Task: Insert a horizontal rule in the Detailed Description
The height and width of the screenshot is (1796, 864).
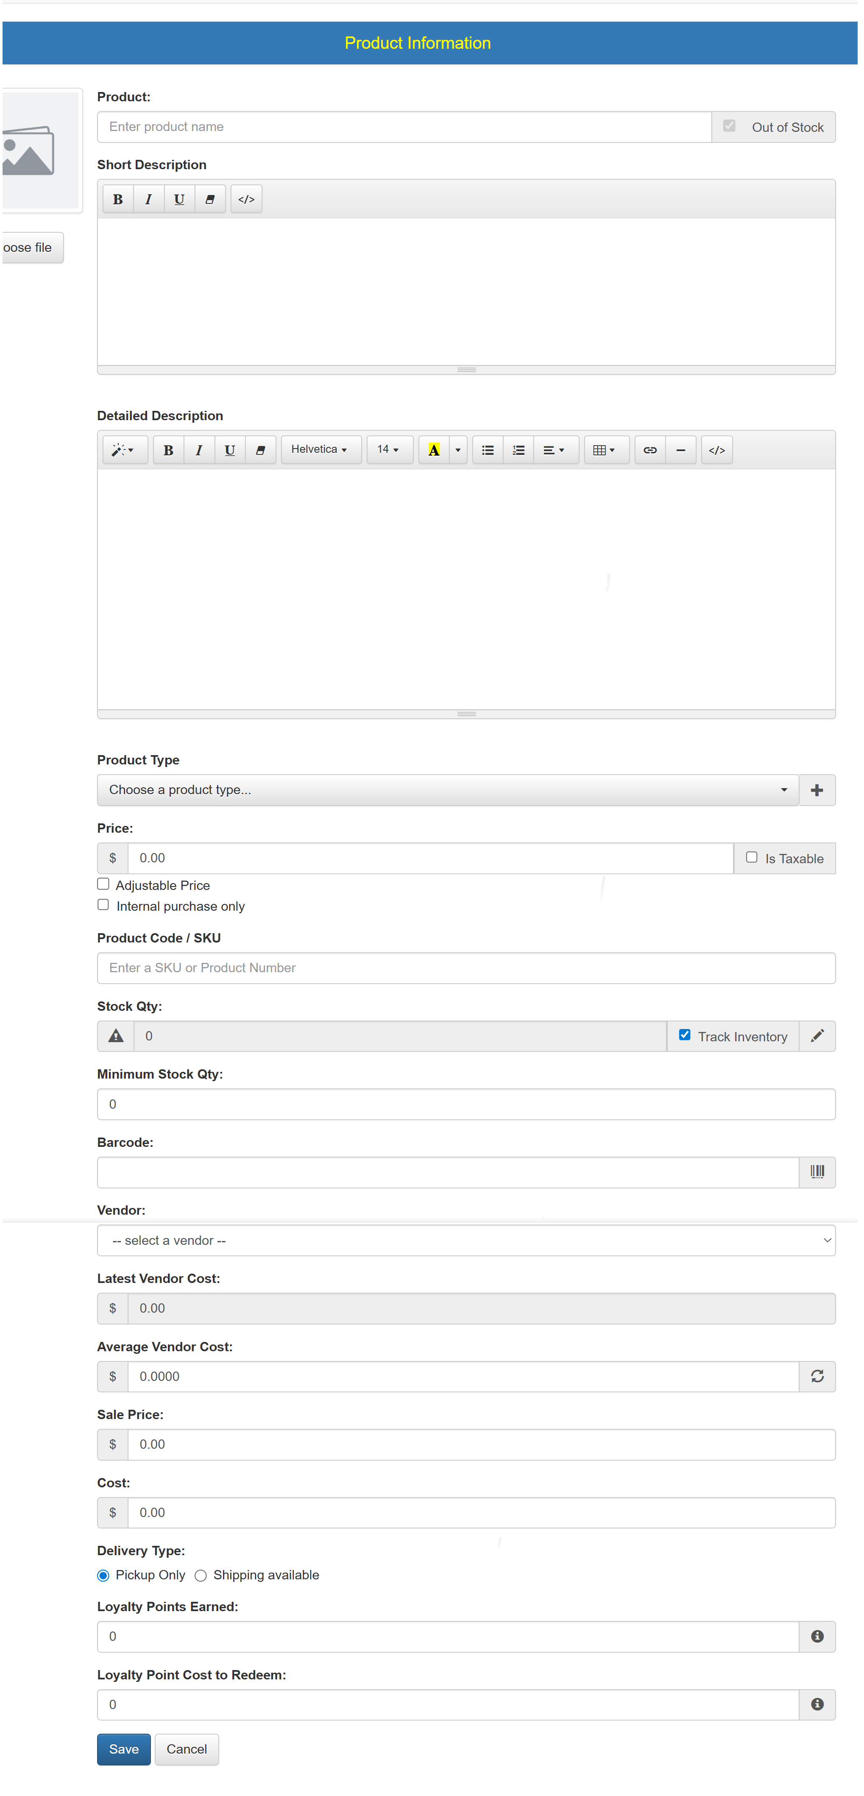Action: 680,450
